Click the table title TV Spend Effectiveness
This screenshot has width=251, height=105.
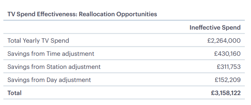point(82,14)
